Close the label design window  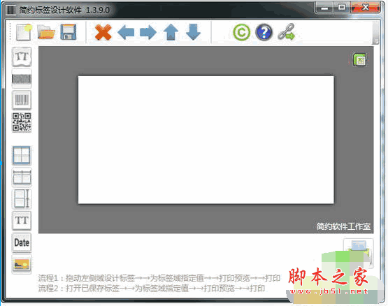[x=365, y=8]
